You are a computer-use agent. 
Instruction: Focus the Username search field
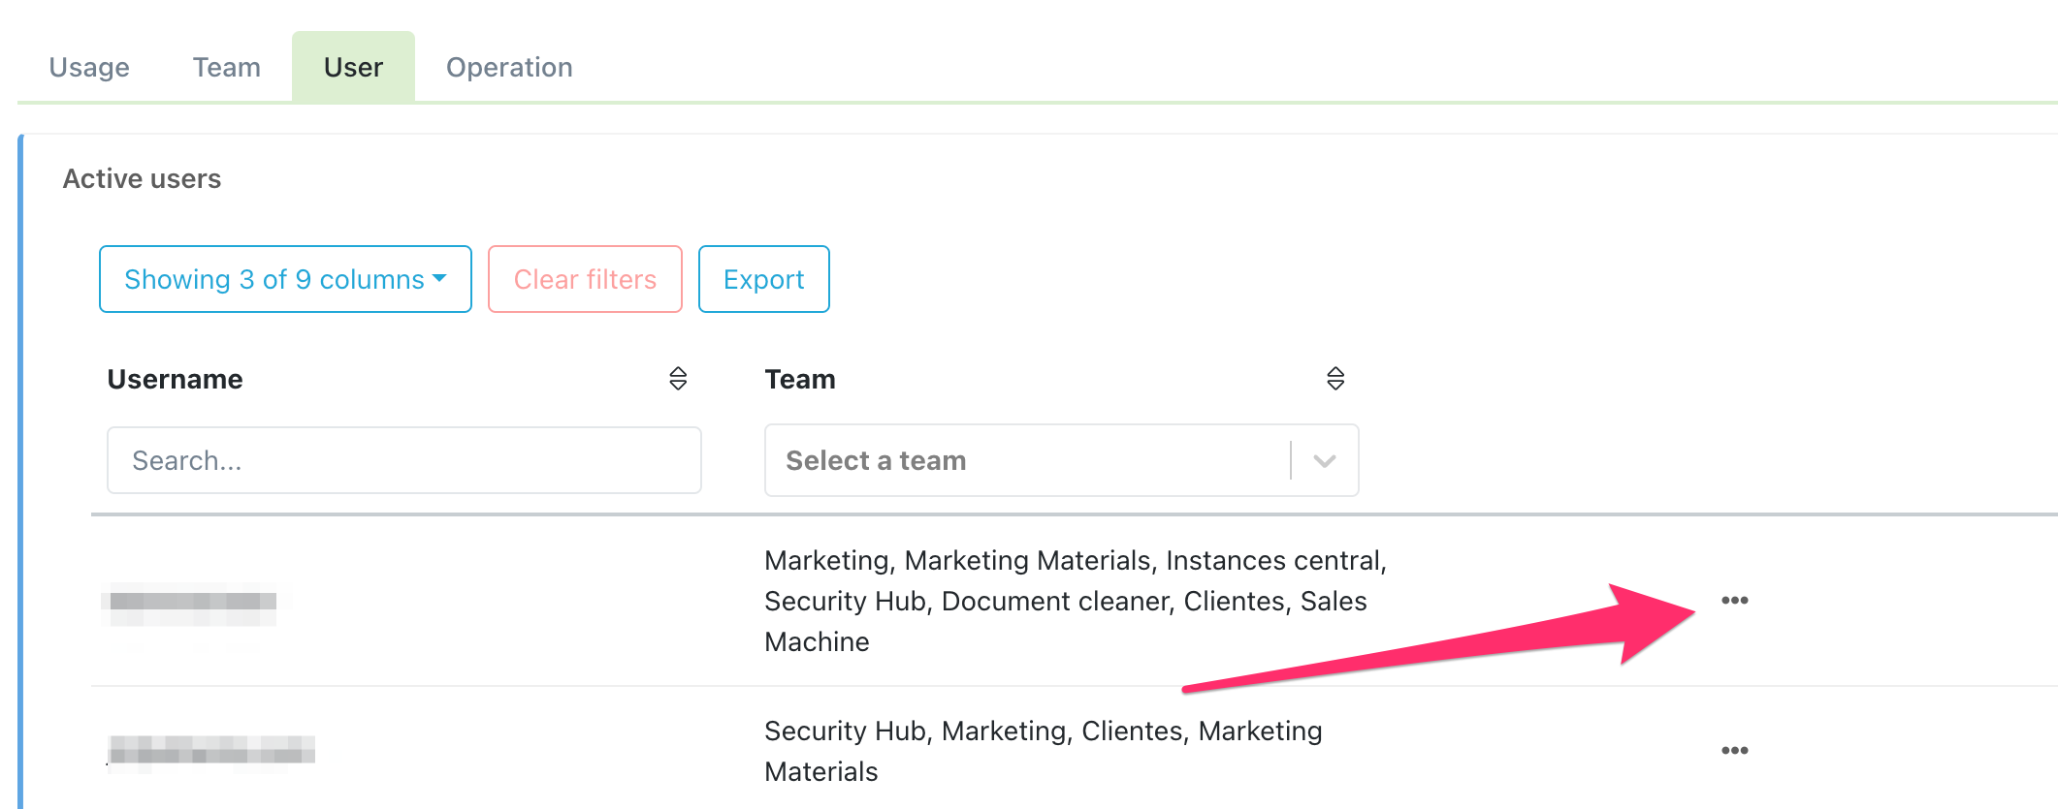403,461
